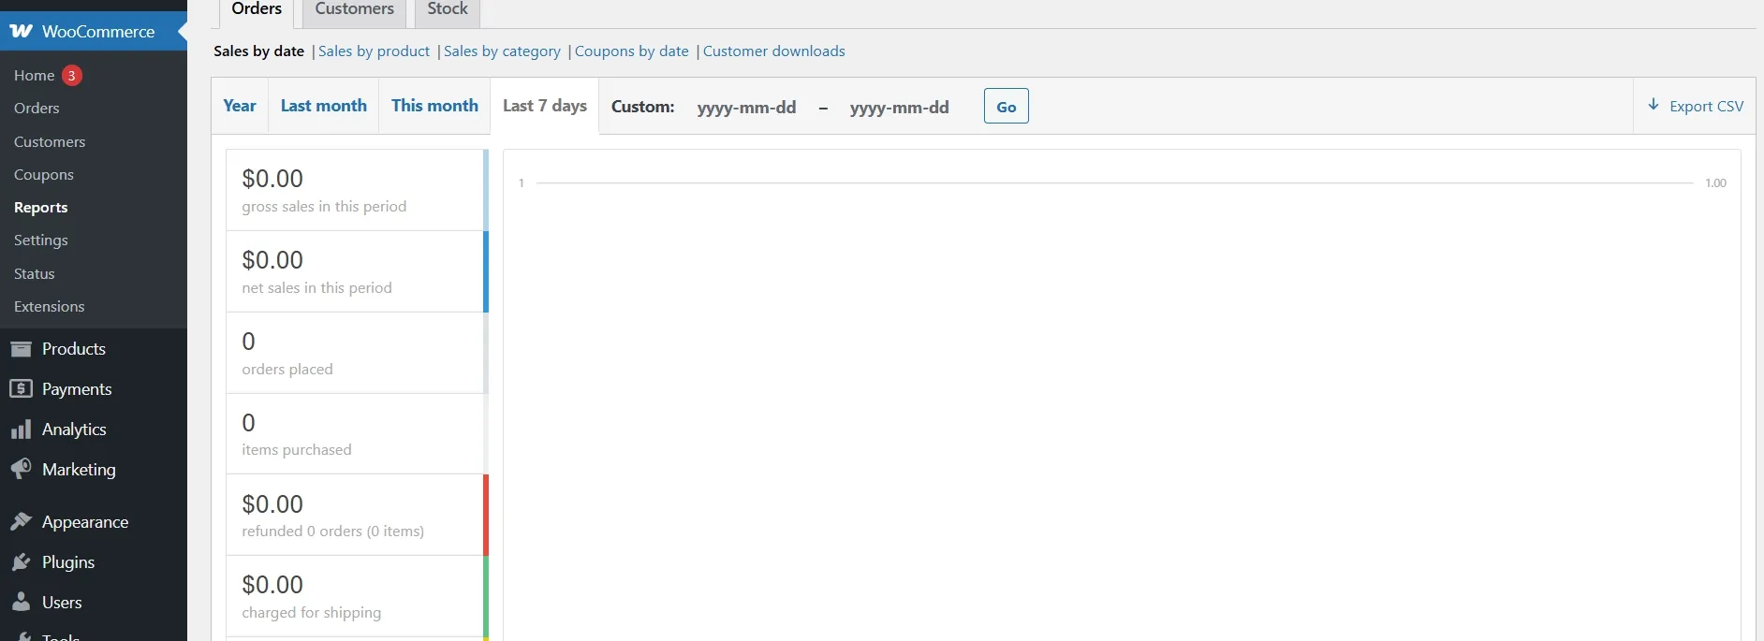
Task: Show the This month date range
Action: 434,106
